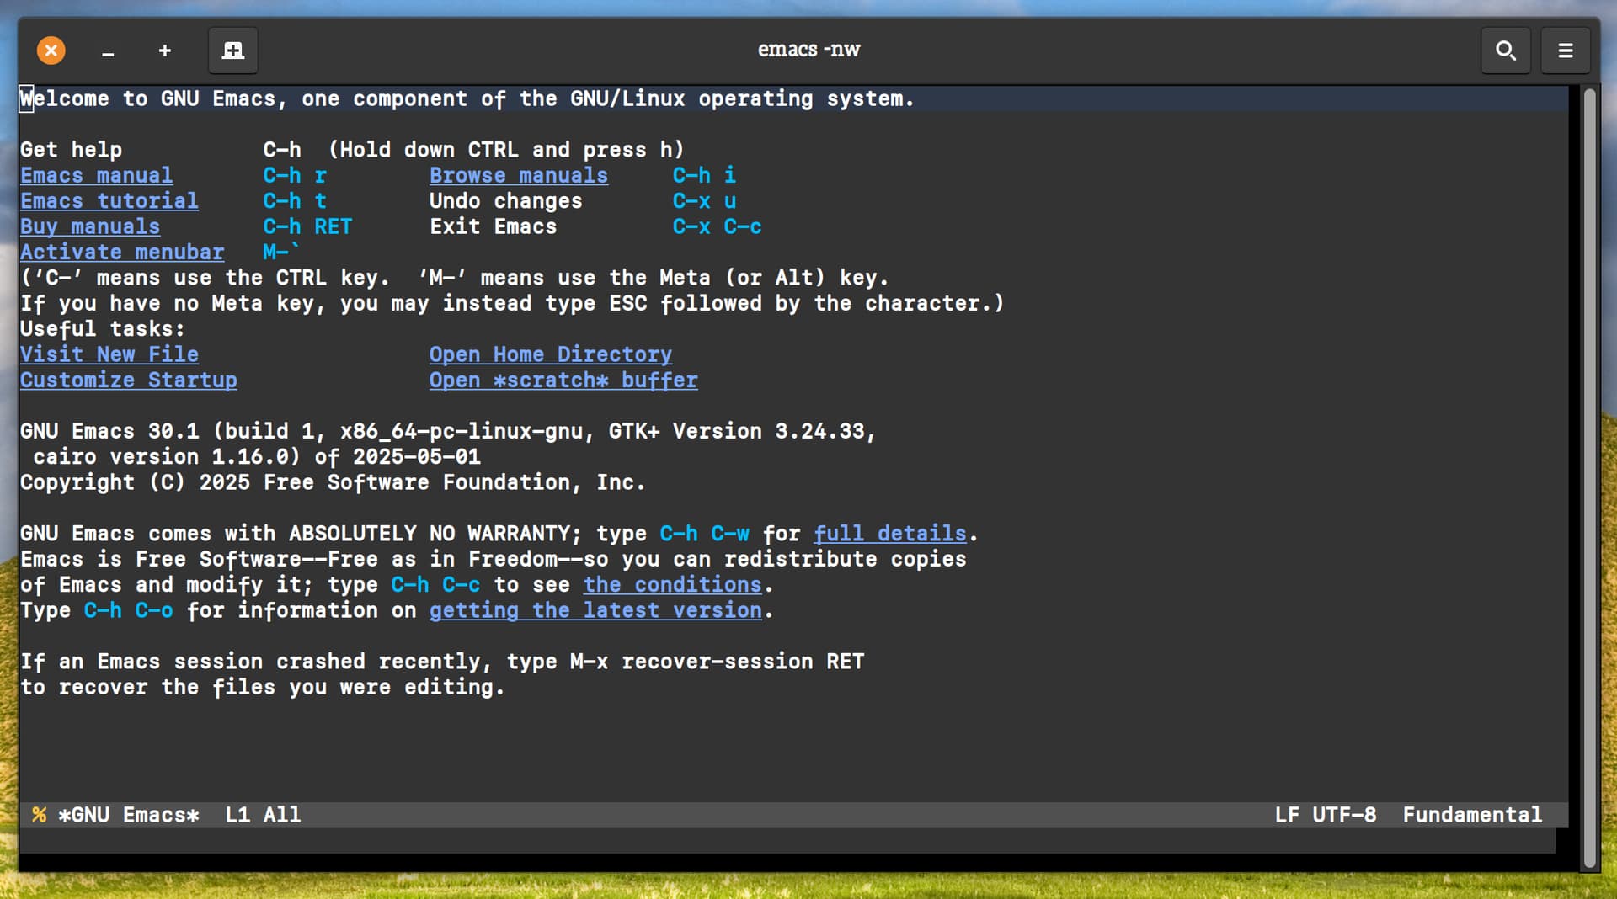The image size is (1617, 899).
Task: Click the new tab icon button
Action: (232, 51)
